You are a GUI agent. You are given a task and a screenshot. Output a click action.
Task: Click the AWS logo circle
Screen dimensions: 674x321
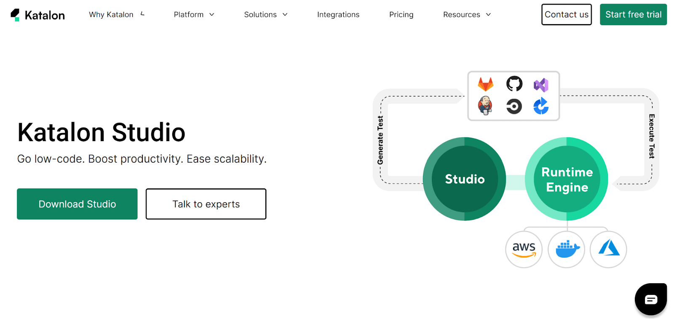pos(524,249)
